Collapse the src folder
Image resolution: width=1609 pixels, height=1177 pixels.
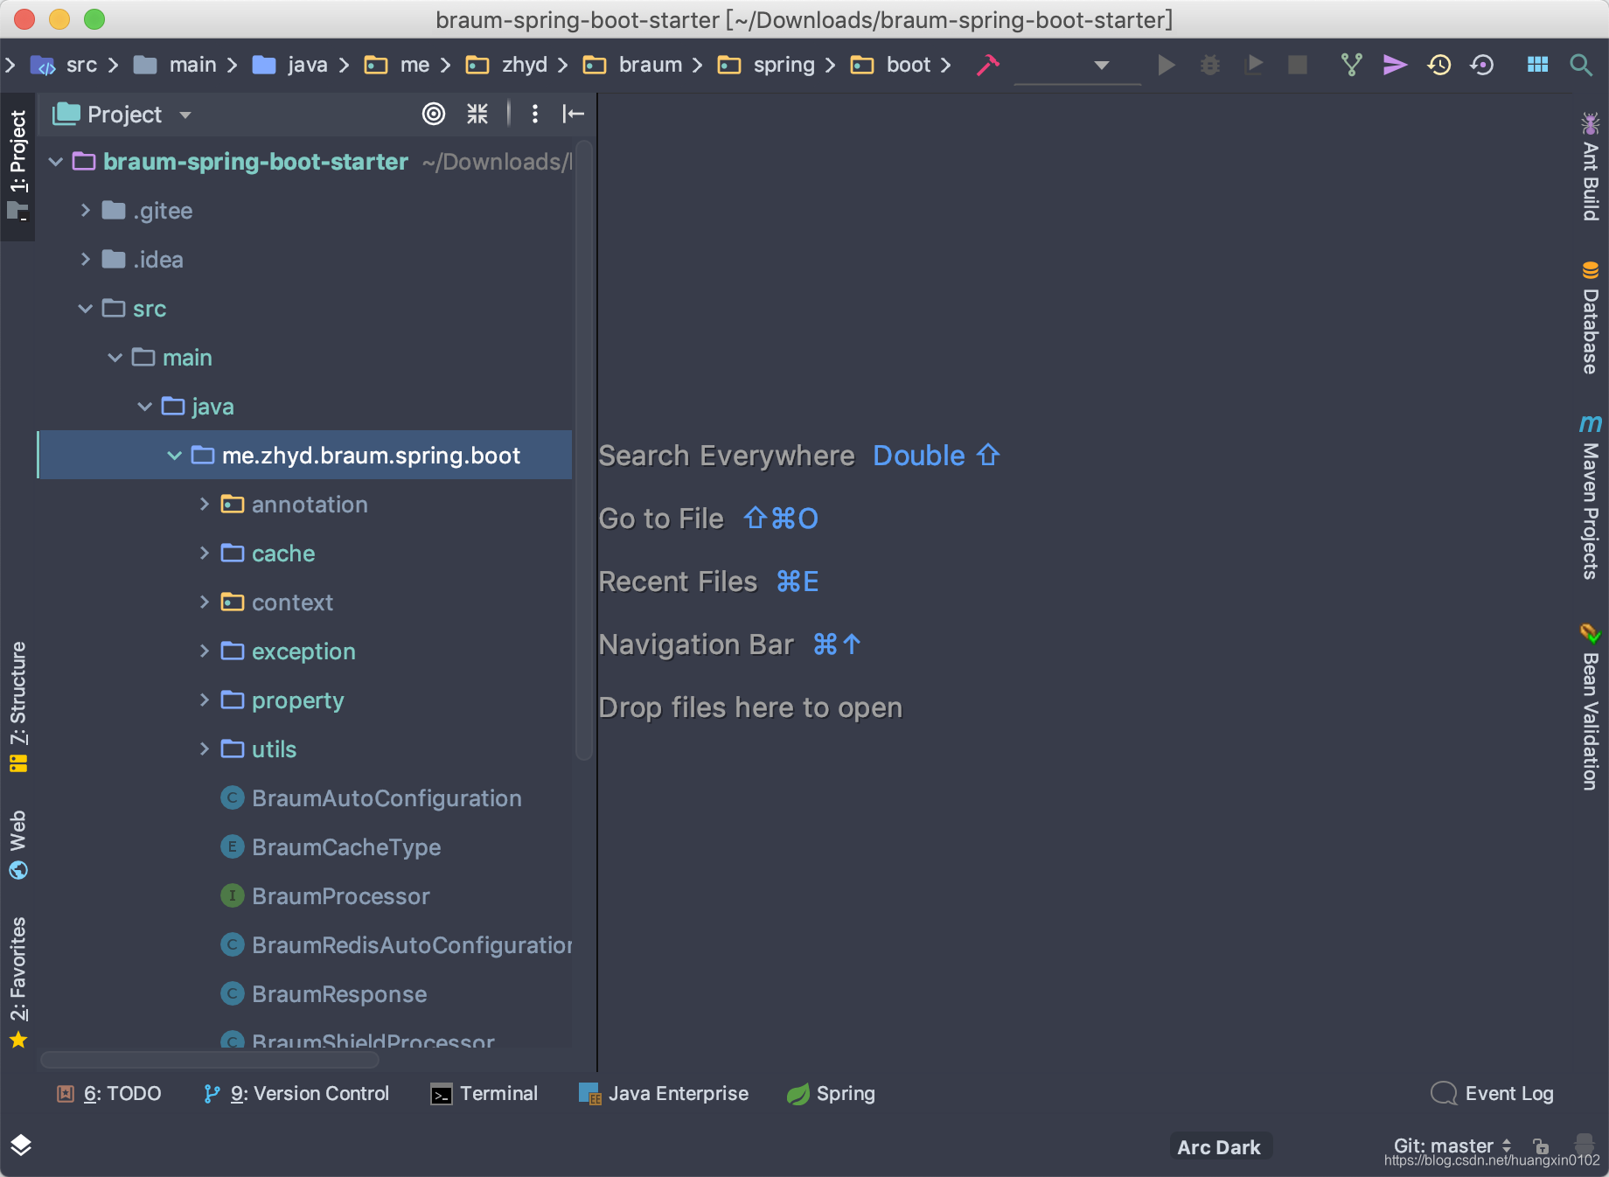tap(85, 309)
